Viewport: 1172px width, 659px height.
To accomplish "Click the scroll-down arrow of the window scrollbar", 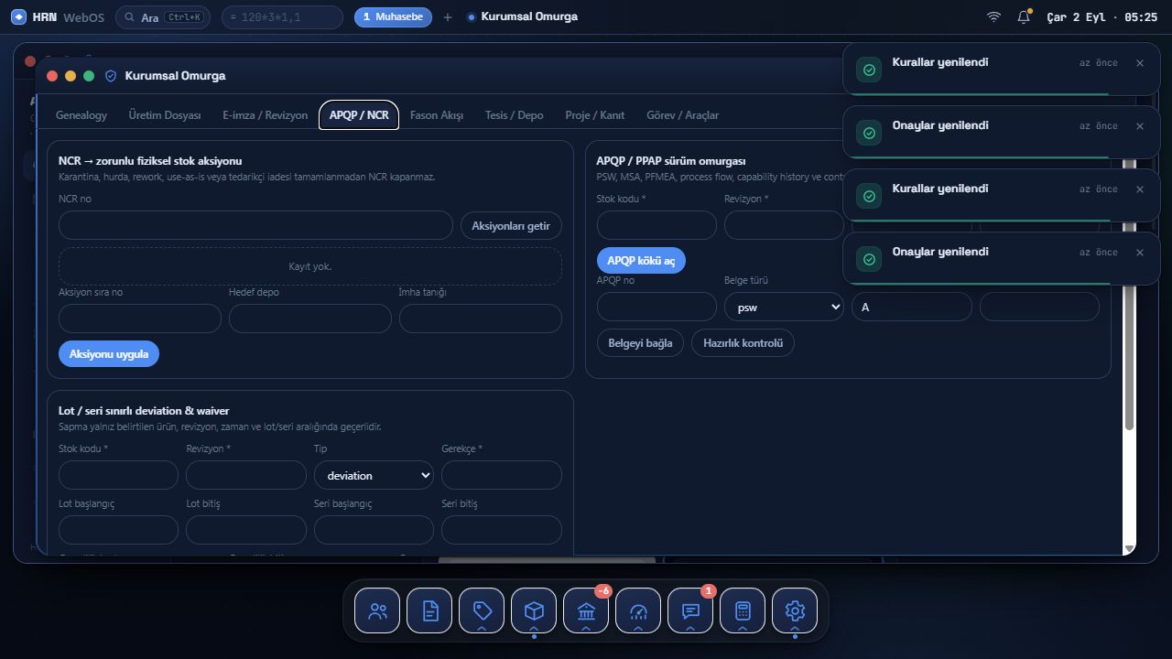I will click(1129, 548).
